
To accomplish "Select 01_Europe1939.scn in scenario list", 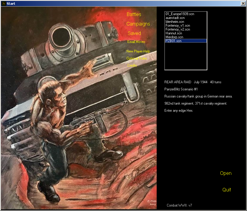I will tap(180, 14).
